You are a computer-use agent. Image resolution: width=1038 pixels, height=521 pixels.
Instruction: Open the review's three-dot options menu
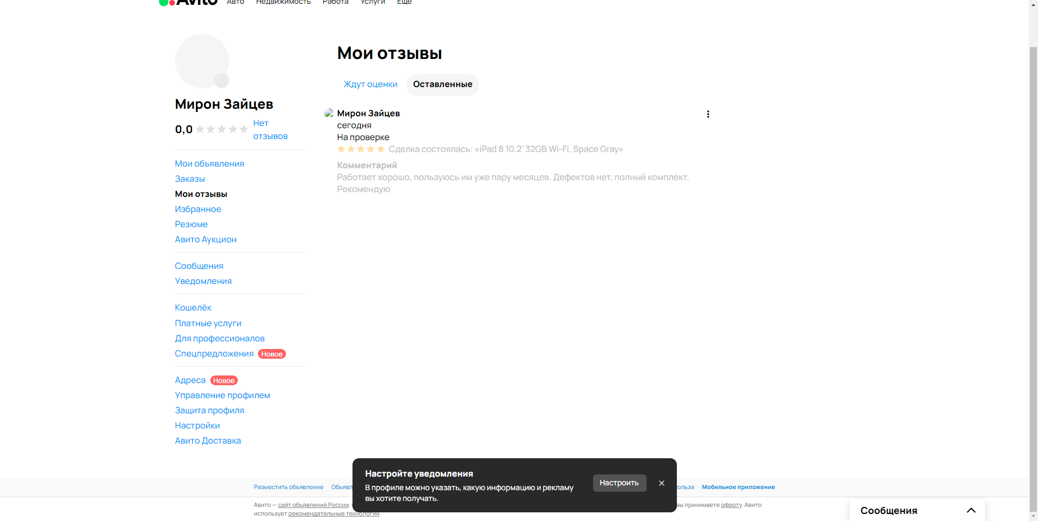tap(708, 114)
